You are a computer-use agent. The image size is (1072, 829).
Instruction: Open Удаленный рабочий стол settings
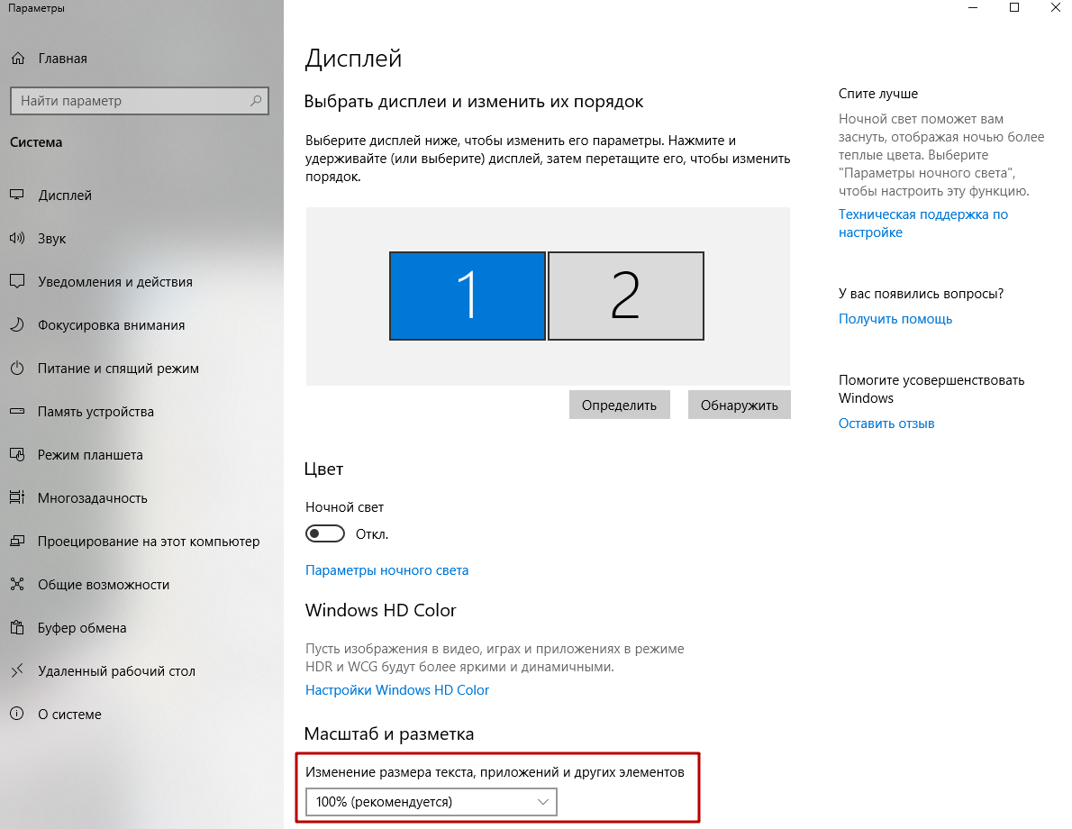click(116, 671)
